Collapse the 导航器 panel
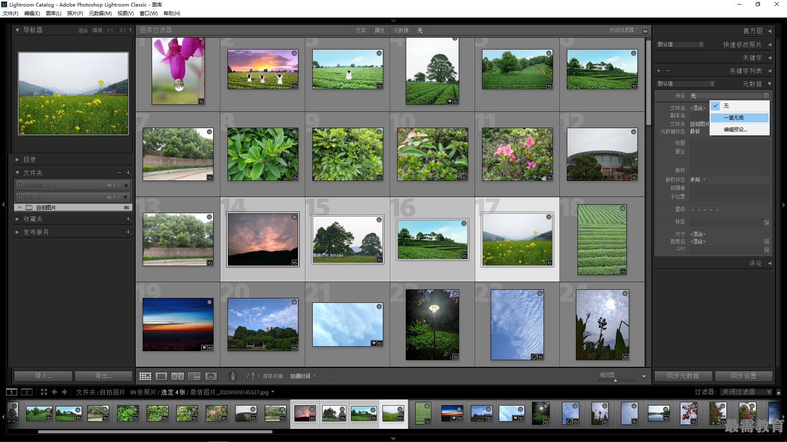This screenshot has width=787, height=442. pos(18,30)
